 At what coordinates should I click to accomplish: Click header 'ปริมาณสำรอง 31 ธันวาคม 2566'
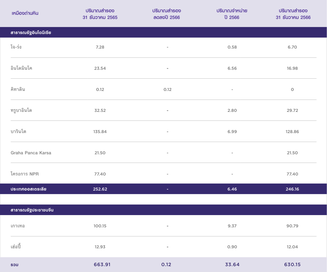pyautogui.click(x=293, y=14)
